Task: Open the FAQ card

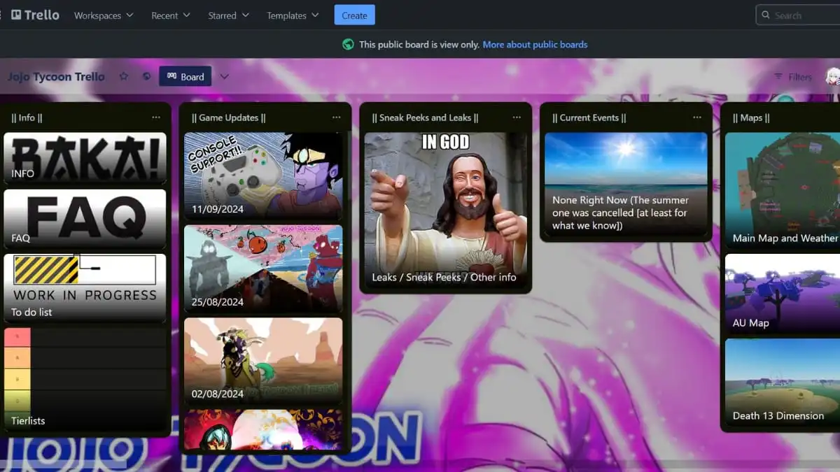Action: click(x=85, y=219)
